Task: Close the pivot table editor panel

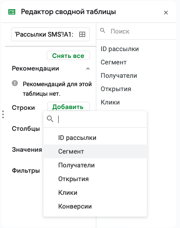Action: 166,13
